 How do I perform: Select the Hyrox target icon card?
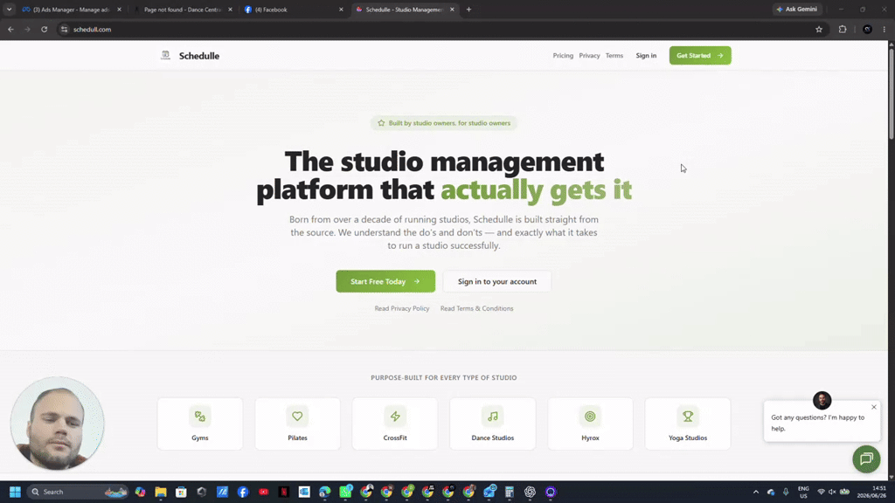pyautogui.click(x=590, y=424)
